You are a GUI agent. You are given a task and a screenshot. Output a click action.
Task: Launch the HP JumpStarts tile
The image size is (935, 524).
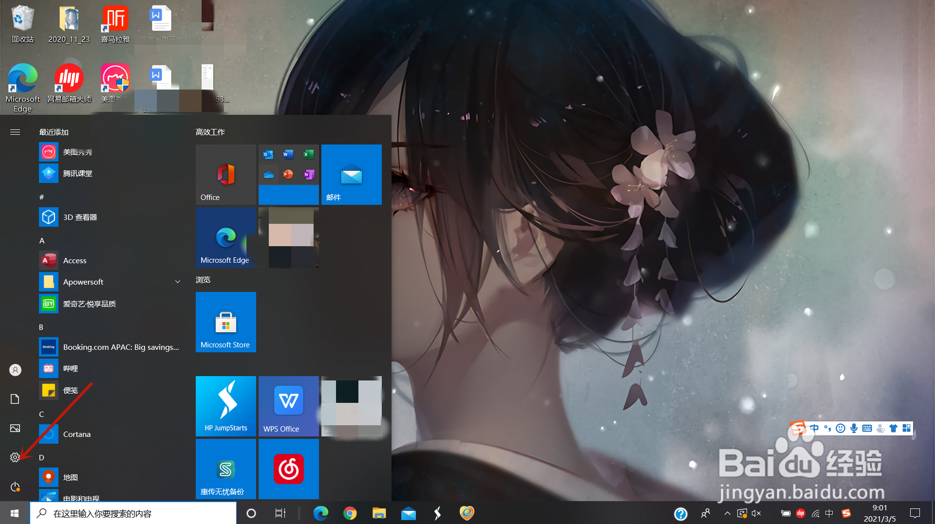pyautogui.click(x=226, y=406)
